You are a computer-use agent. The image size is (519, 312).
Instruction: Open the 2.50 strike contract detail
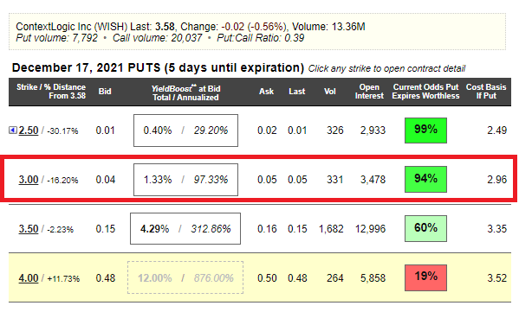point(29,131)
